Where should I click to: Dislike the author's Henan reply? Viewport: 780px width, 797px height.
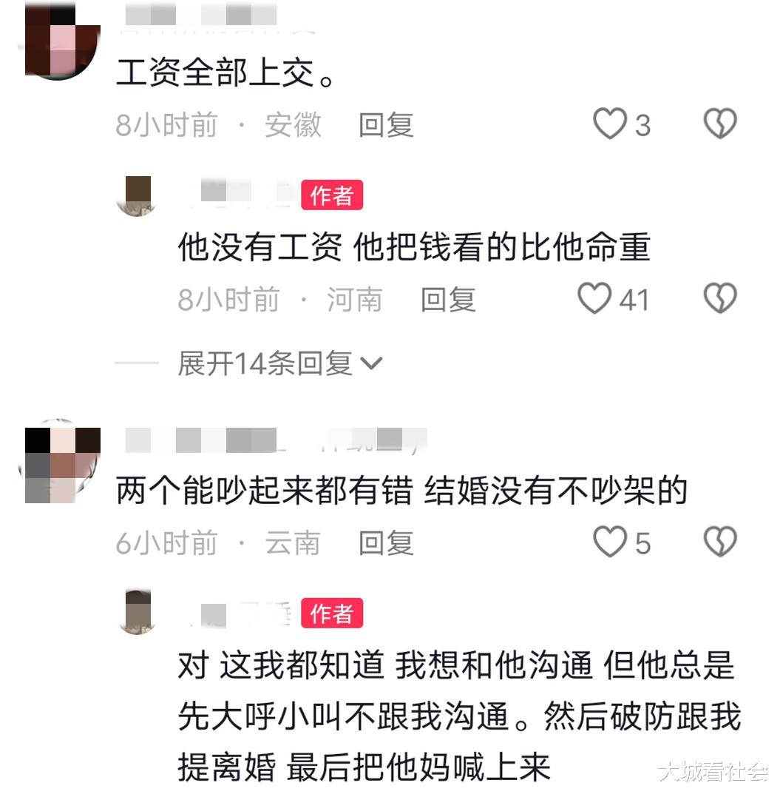[719, 298]
